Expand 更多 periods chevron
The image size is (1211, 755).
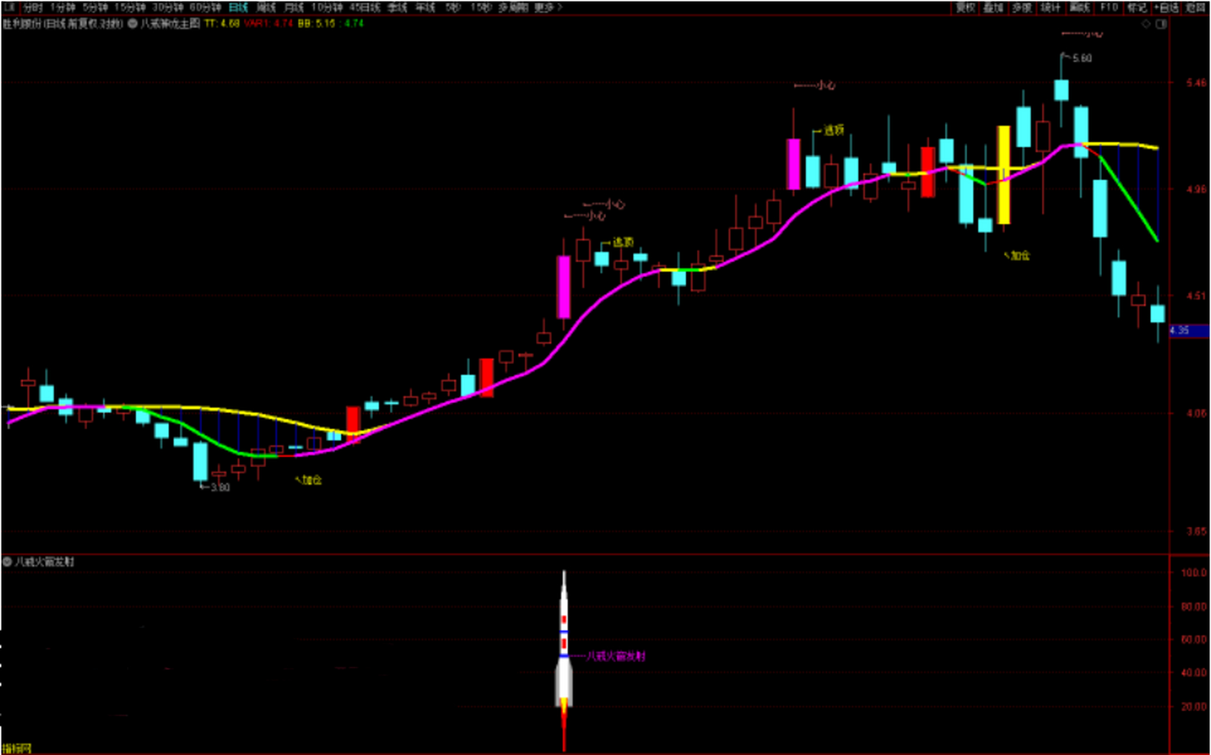pos(559,8)
